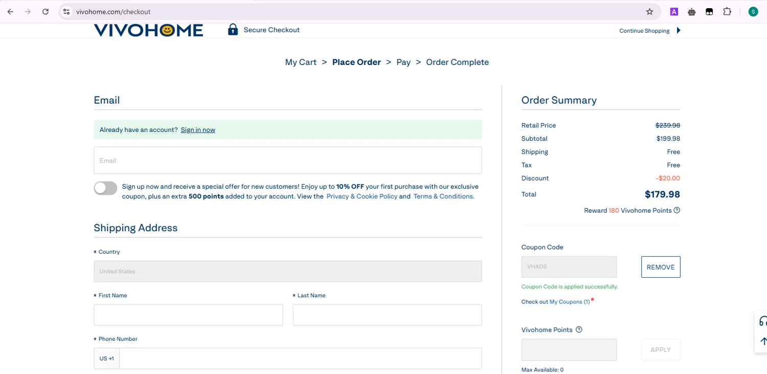Click the browser forward arrow
Image resolution: width=767 pixels, height=374 pixels.
28,12
